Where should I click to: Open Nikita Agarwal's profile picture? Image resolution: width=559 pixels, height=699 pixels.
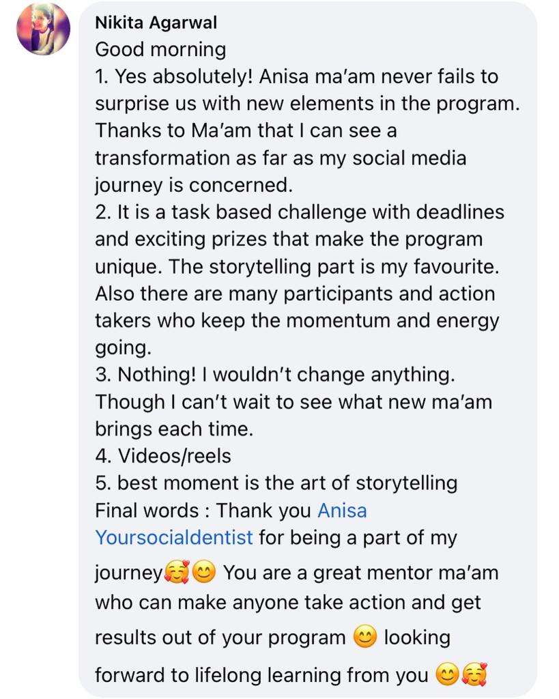tap(43, 29)
